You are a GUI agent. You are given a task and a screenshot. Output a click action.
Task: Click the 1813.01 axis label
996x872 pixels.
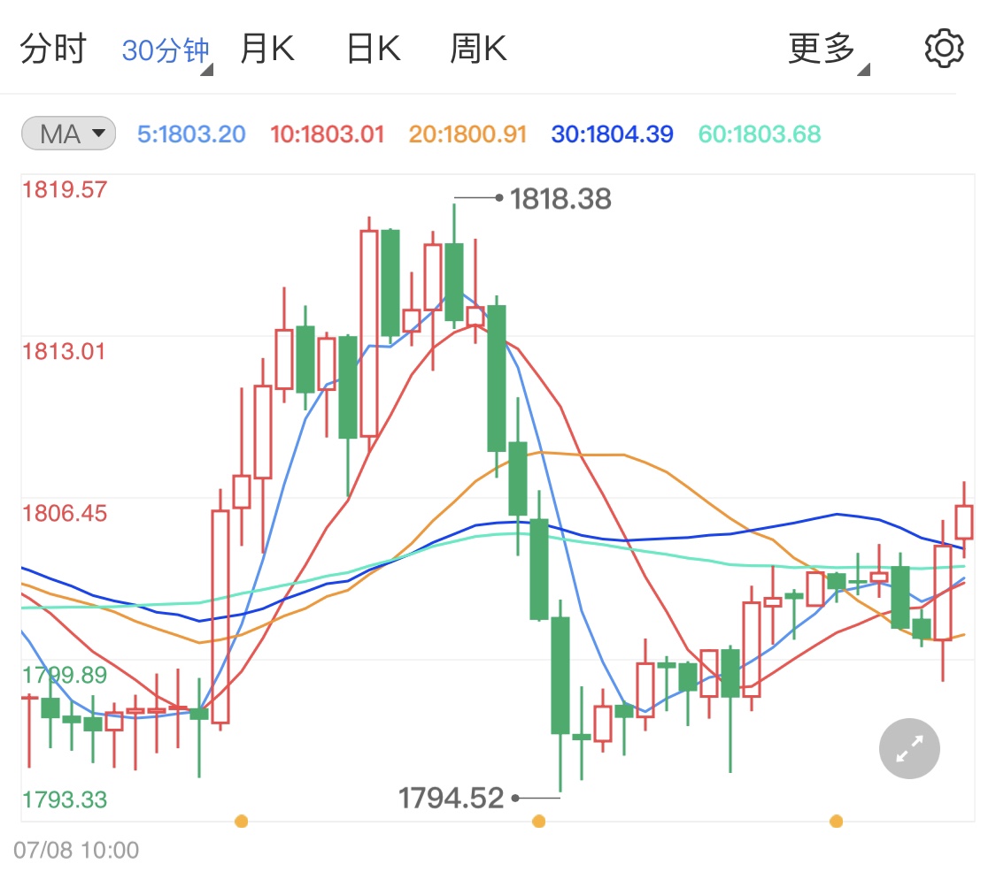pyautogui.click(x=64, y=352)
